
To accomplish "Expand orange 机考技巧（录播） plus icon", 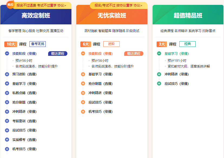I will point(83,111).
